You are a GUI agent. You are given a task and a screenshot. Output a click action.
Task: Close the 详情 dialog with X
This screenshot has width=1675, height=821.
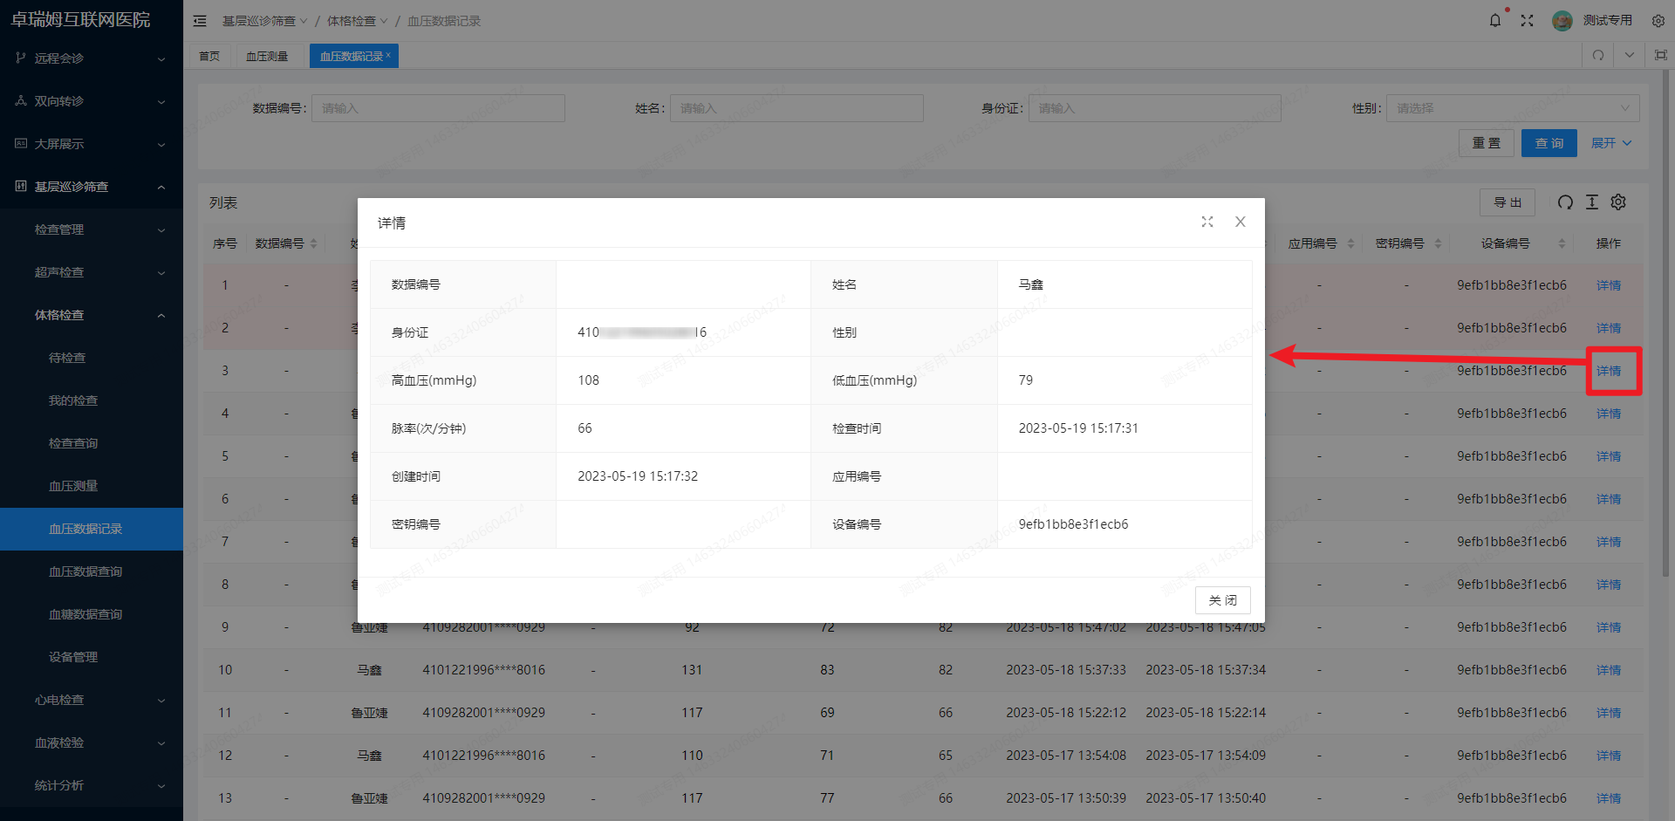click(1240, 222)
